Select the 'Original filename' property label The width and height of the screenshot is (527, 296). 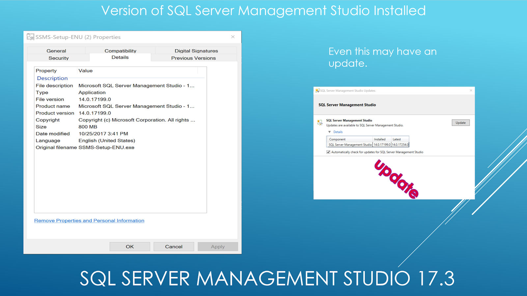[x=56, y=148]
